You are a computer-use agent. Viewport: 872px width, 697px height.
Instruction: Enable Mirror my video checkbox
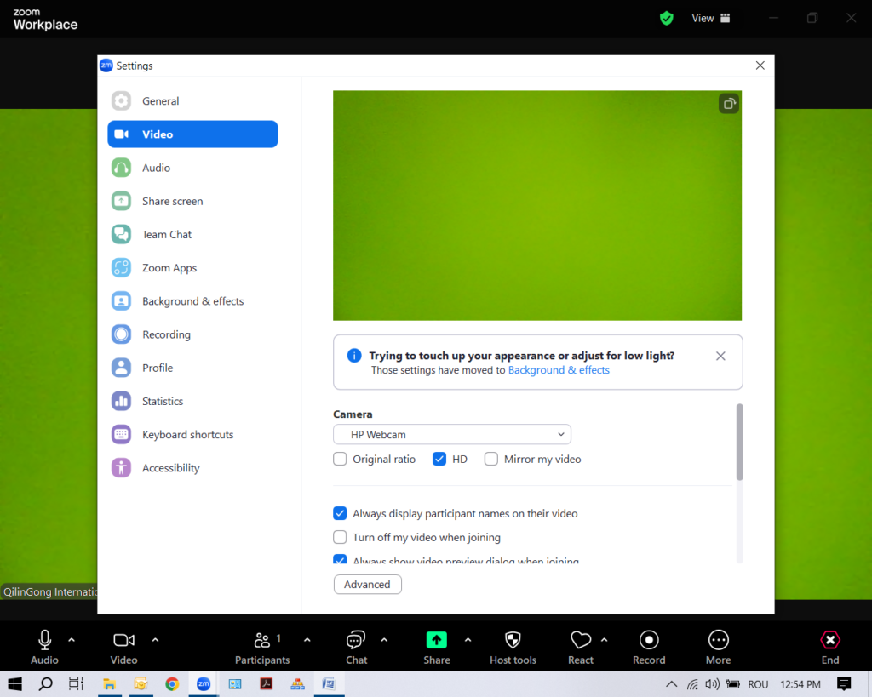pos(491,460)
